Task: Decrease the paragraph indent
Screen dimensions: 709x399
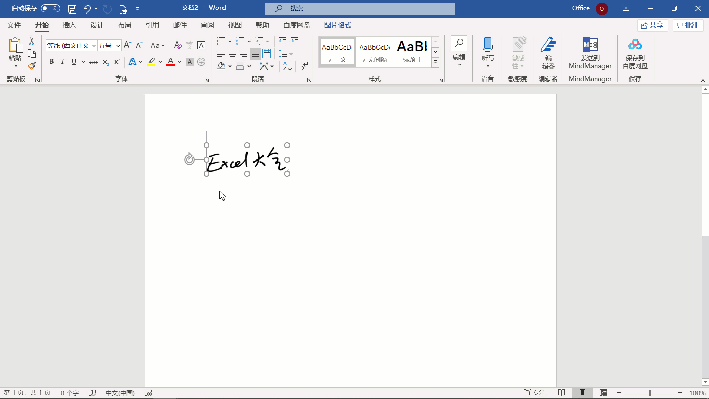Action: click(283, 41)
